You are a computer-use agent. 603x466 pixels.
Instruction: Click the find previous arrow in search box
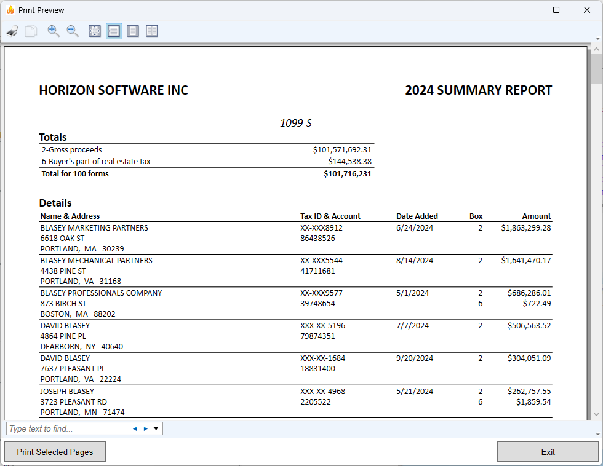click(135, 428)
